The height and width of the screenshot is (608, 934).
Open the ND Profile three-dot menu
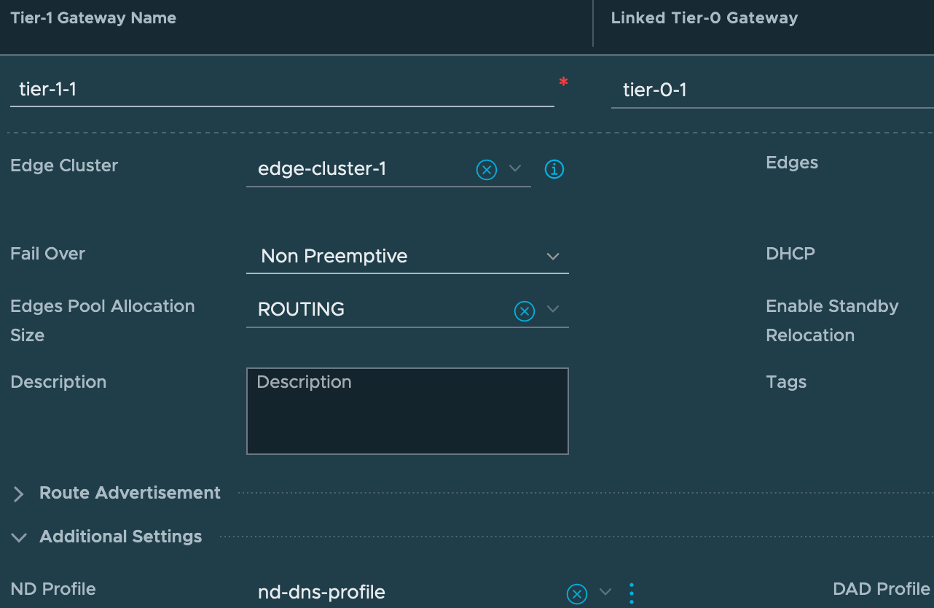coord(631,593)
